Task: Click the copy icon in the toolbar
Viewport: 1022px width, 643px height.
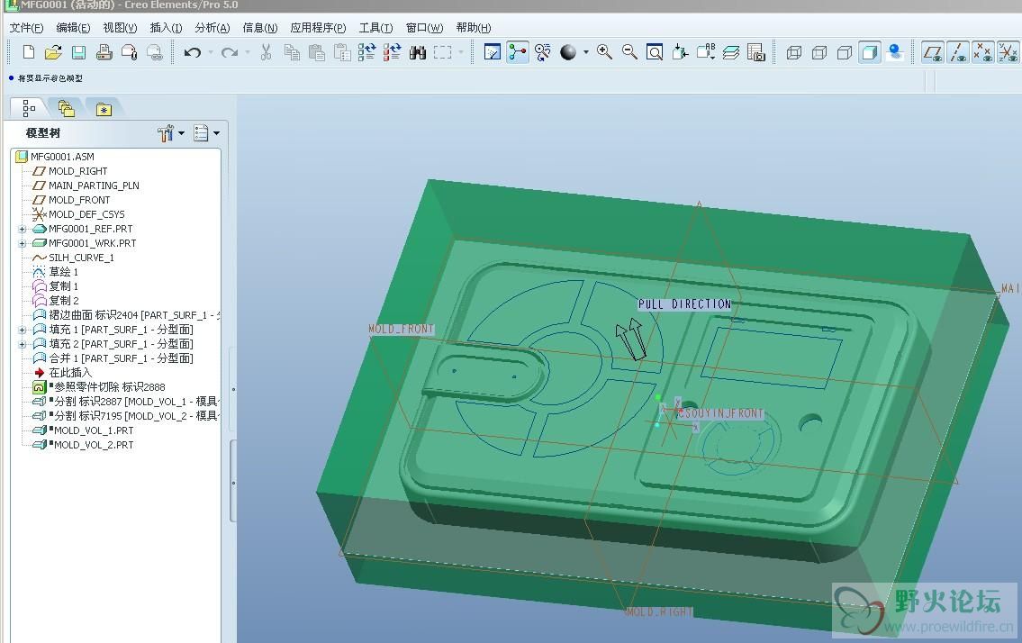Action: [x=292, y=52]
